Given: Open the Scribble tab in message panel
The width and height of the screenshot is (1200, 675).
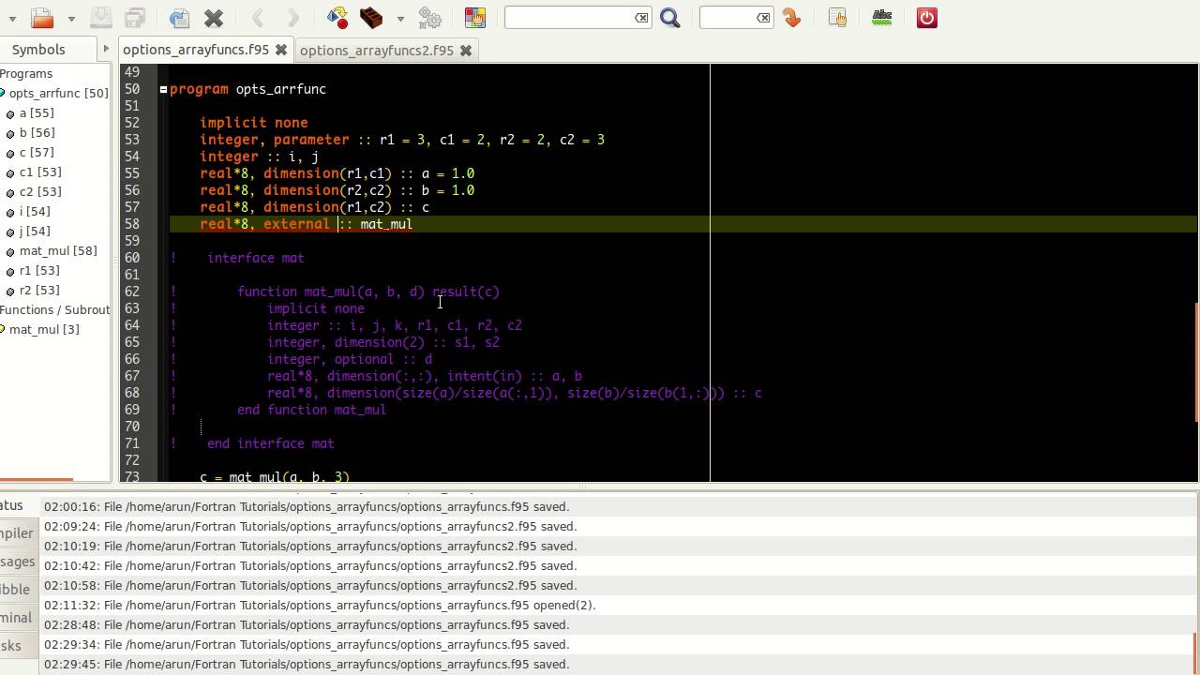Looking at the screenshot, I should pyautogui.click(x=17, y=590).
